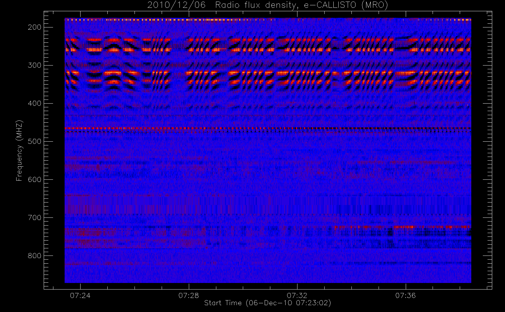Click the 400 frequency tick label
This screenshot has width=505, height=312.
coord(35,103)
